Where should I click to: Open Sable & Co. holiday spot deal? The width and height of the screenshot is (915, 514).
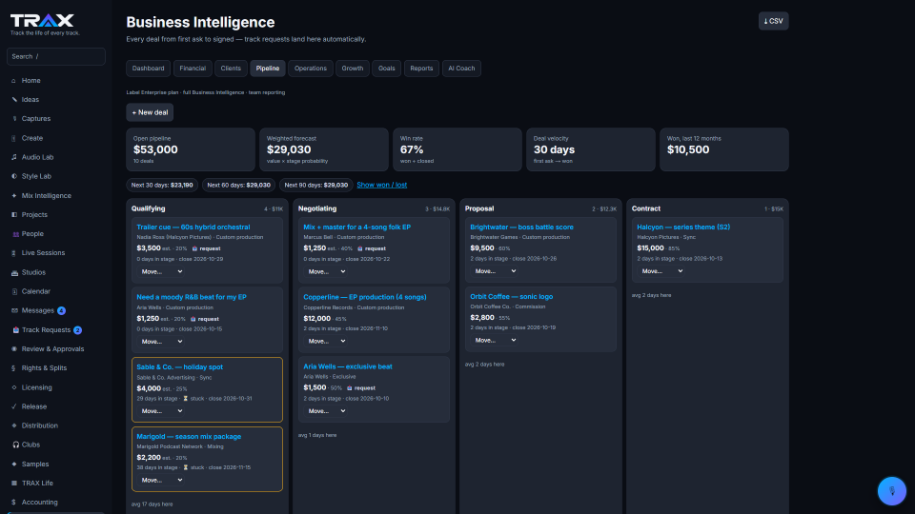[180, 367]
